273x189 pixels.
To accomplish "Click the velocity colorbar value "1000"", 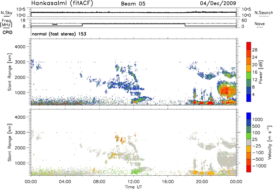I will coord(258,119).
